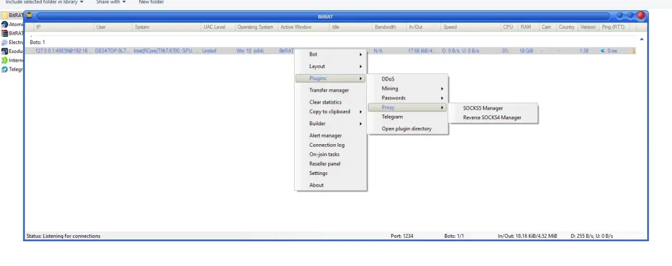Open the Share with dropdown
The image size is (672, 266).
pos(111,2)
